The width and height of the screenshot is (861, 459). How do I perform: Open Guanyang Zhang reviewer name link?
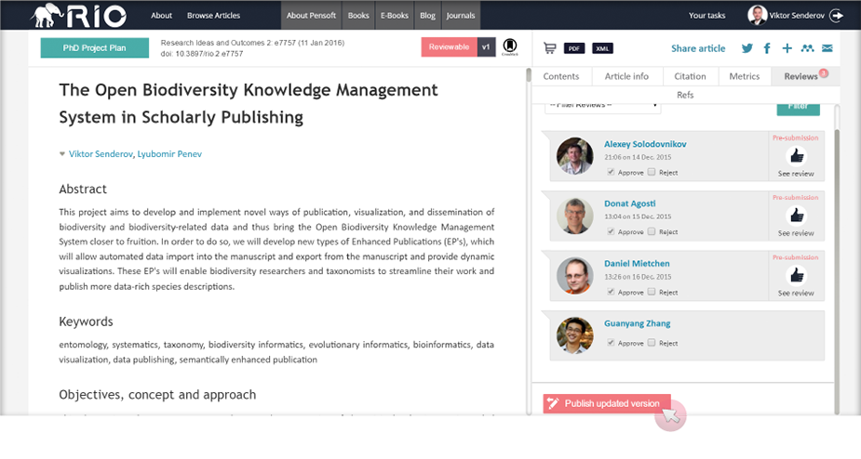637,323
